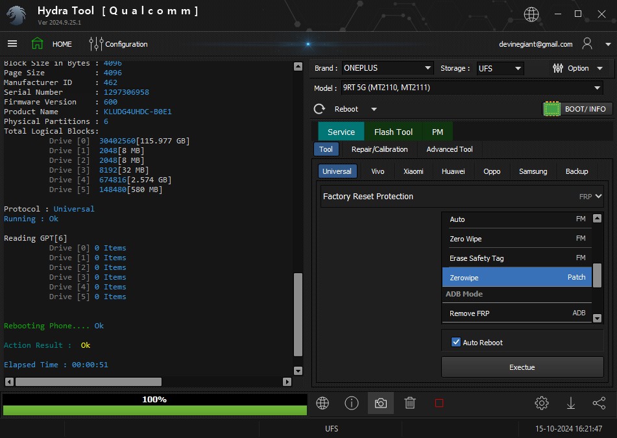Viewport: 617px width, 438px height.
Task: Select the Tool sub-tab
Action: coord(326,149)
